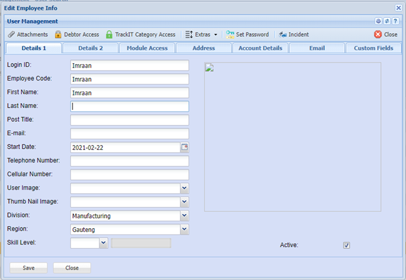This screenshot has width=406, height=280.
Task: Click the red Close icon in toolbar
Action: point(378,34)
